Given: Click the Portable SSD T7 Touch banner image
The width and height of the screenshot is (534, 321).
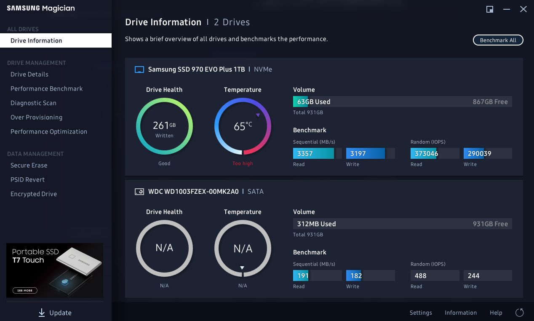Looking at the screenshot, I should (55, 270).
